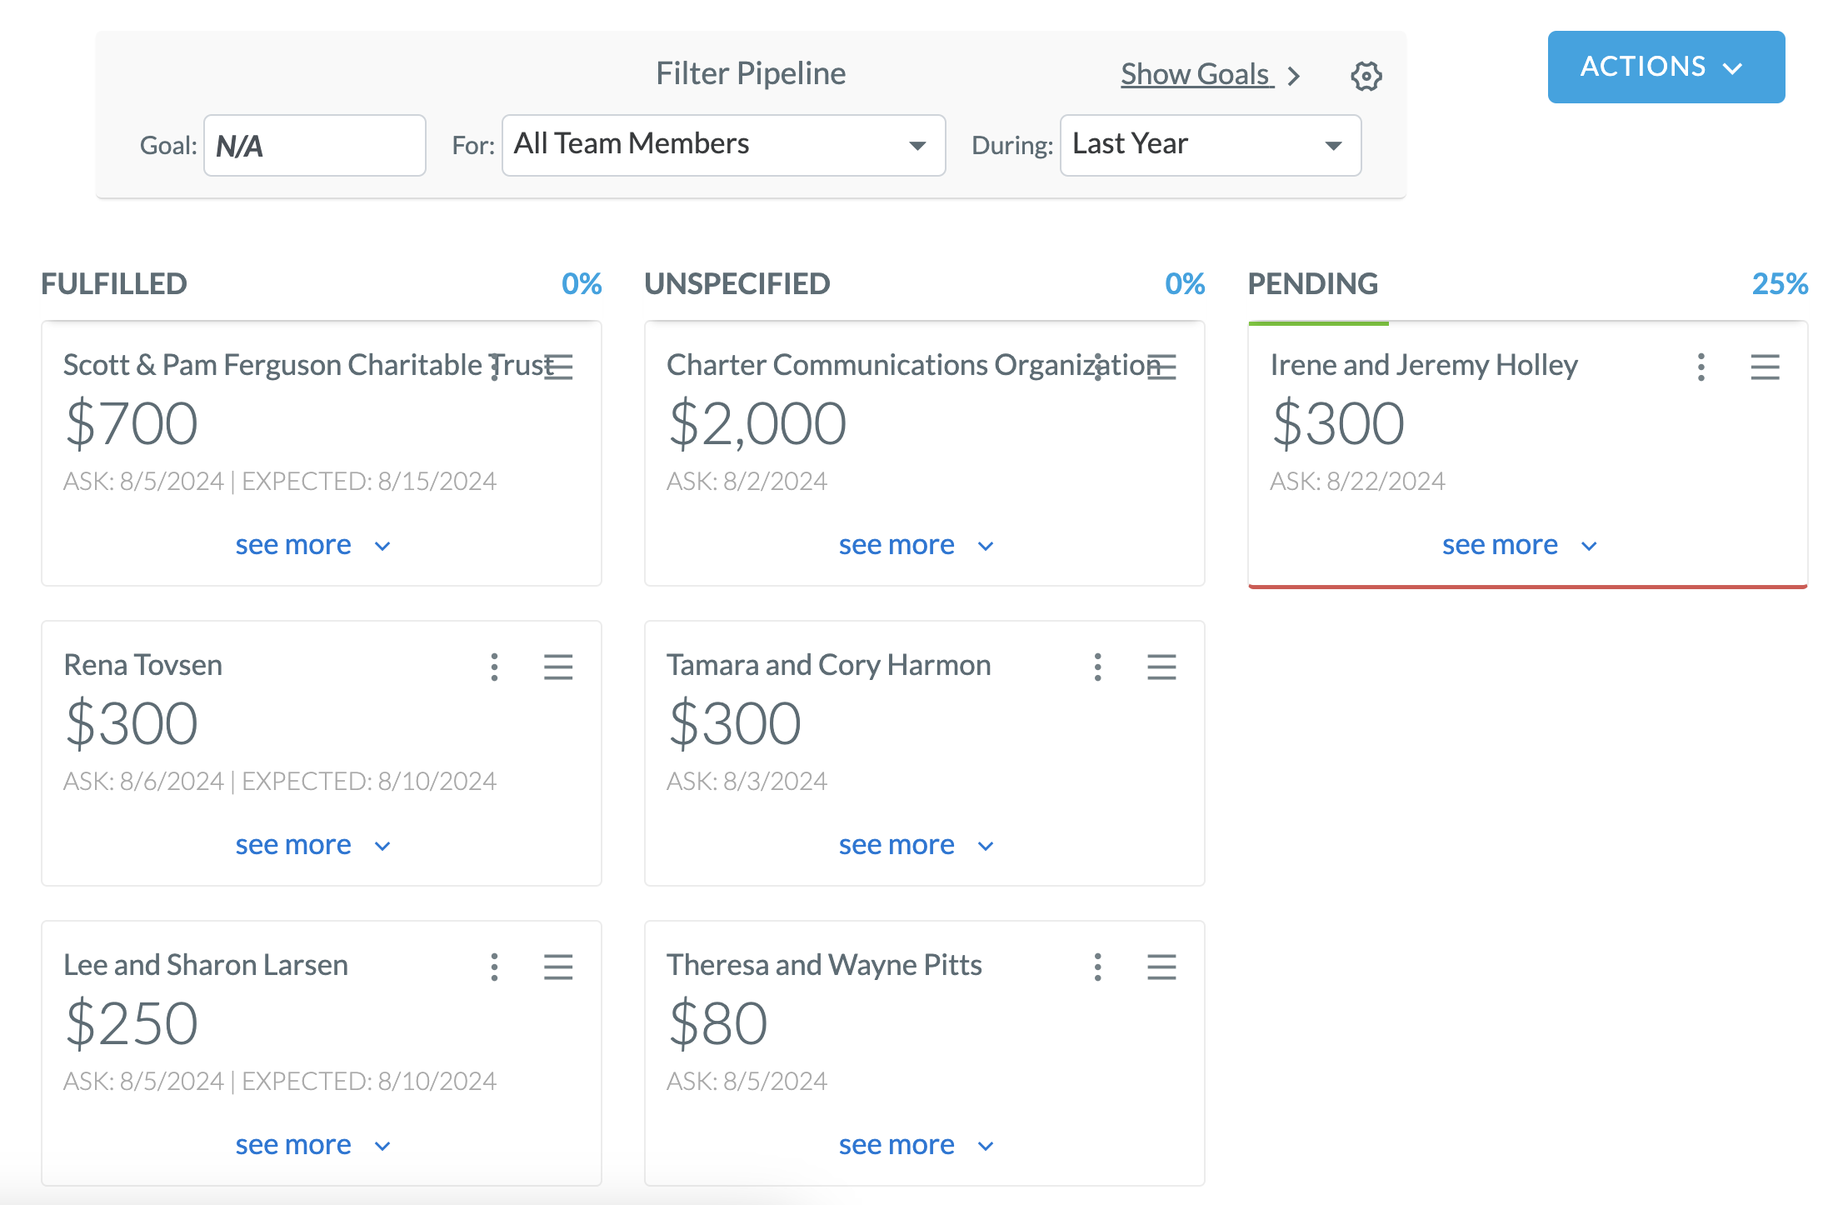This screenshot has width=1838, height=1205.
Task: Click the Irene and Jeremy Holley name
Action: coord(1424,365)
